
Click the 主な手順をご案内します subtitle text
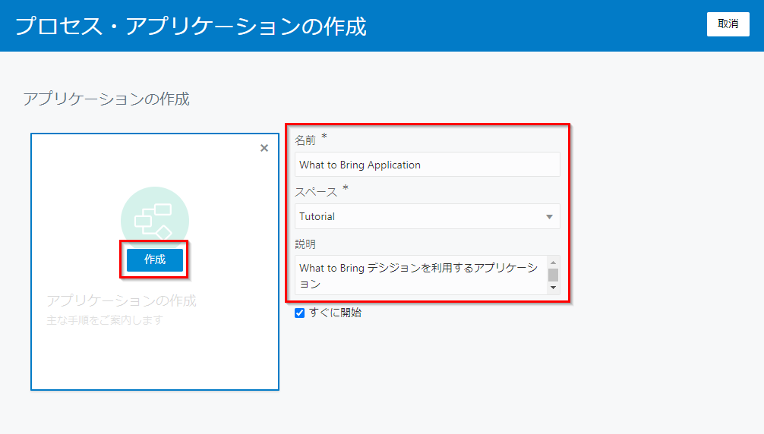click(105, 320)
